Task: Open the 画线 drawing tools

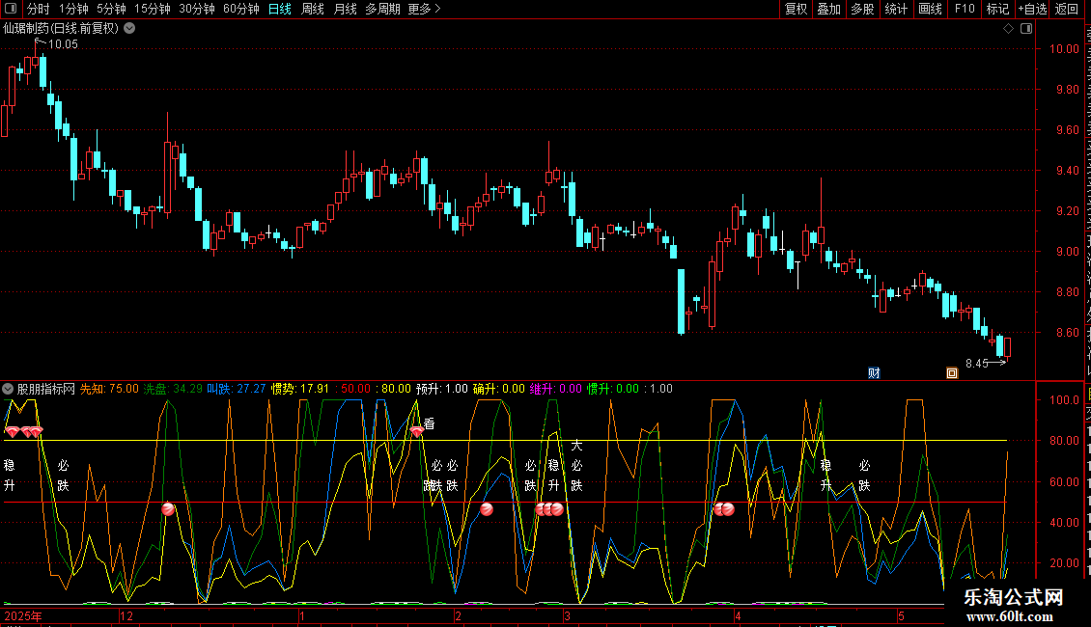Action: (930, 9)
